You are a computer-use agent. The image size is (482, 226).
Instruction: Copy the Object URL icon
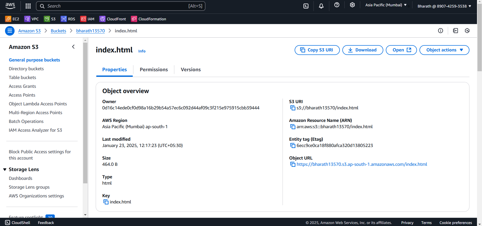(x=293, y=164)
